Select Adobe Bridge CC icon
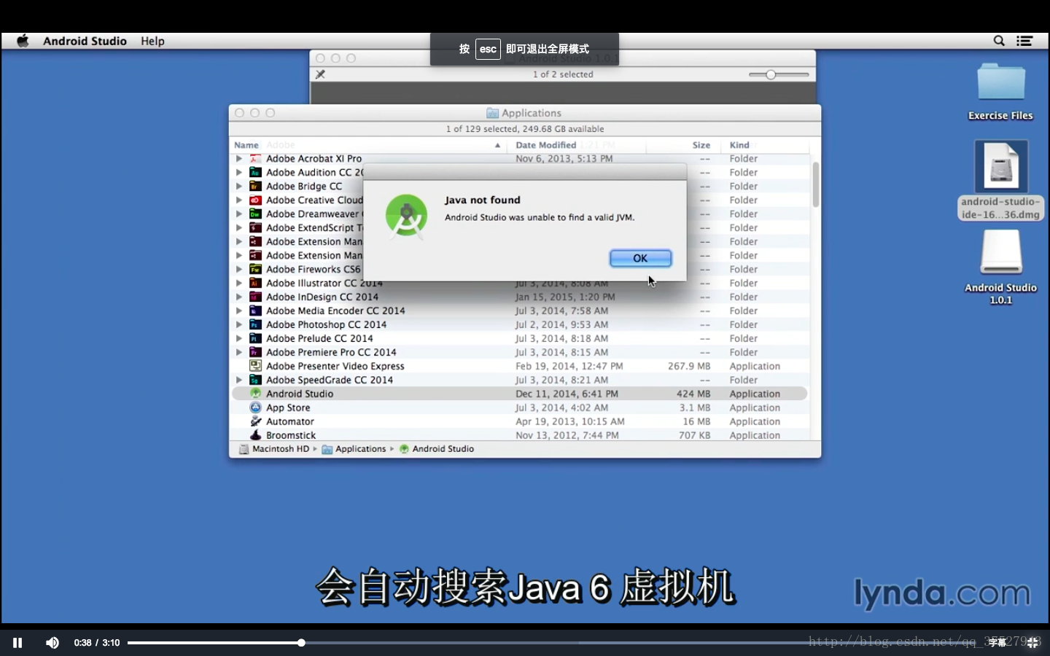 (x=255, y=186)
